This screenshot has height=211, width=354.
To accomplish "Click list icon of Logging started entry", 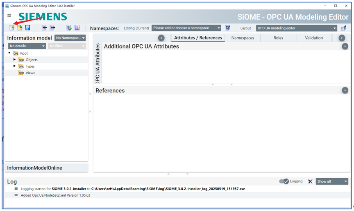I will pos(16,188).
